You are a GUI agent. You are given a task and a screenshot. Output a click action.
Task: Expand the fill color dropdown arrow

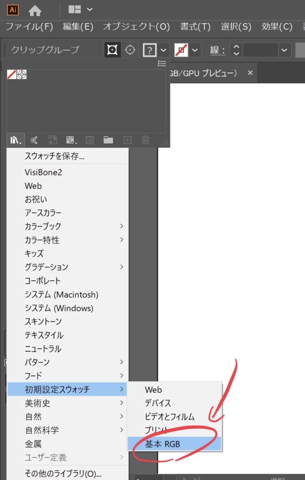[164, 50]
